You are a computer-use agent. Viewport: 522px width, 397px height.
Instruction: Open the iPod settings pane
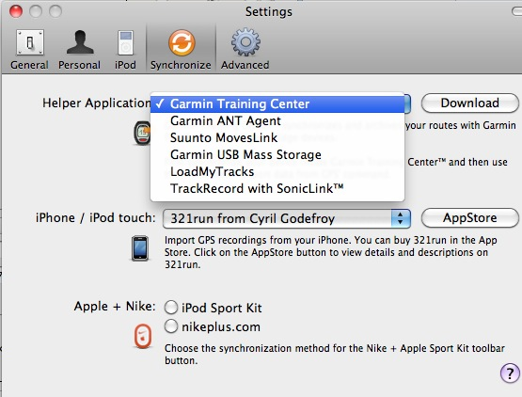(x=125, y=50)
